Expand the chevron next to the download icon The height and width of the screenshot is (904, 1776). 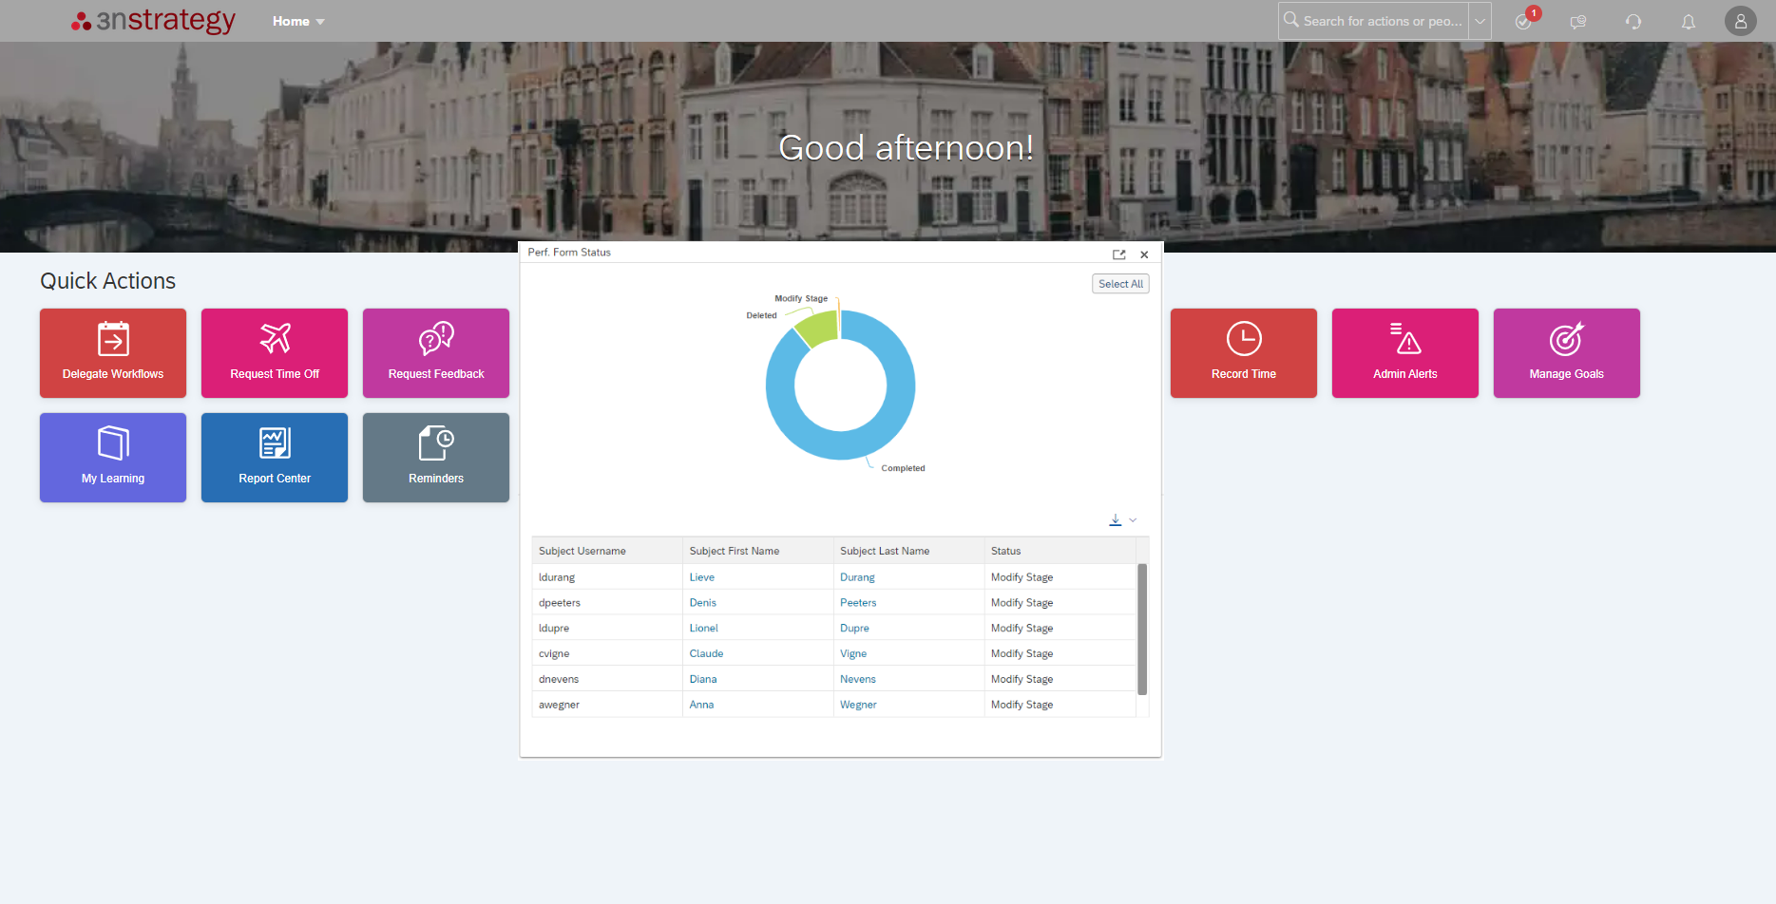pos(1132,519)
